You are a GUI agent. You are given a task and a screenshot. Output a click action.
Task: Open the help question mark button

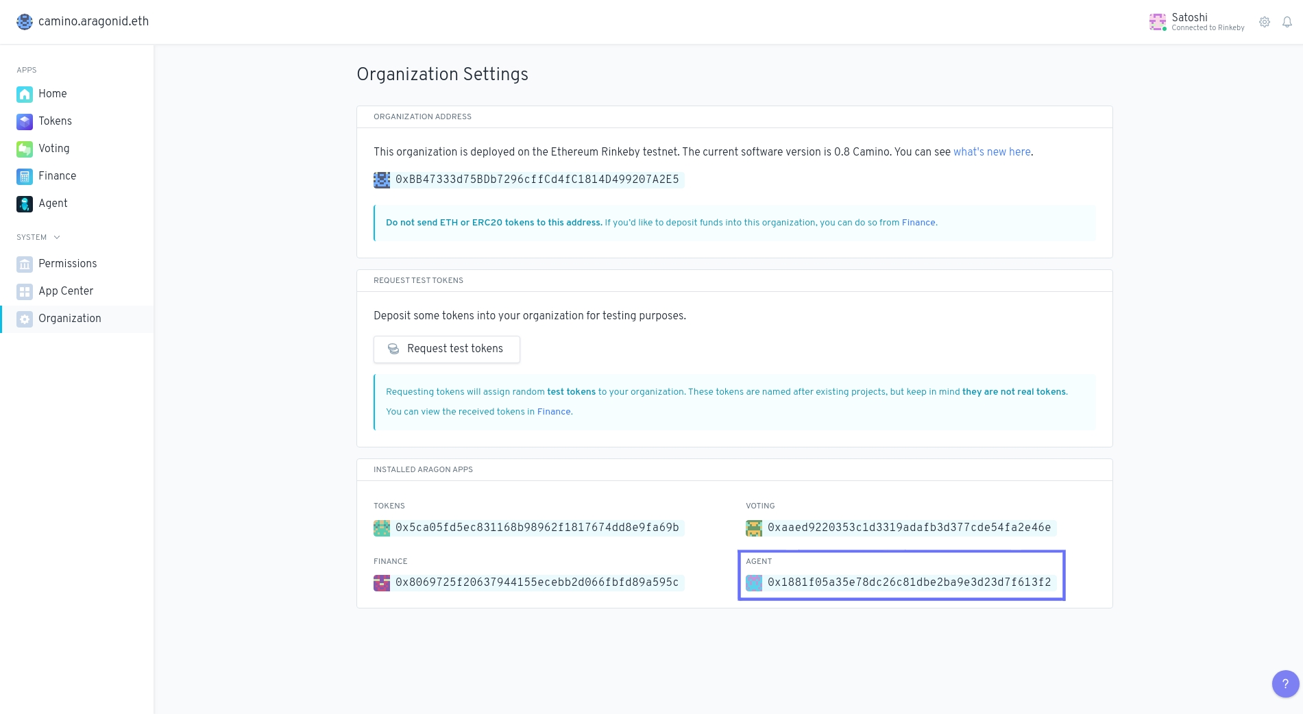point(1284,683)
